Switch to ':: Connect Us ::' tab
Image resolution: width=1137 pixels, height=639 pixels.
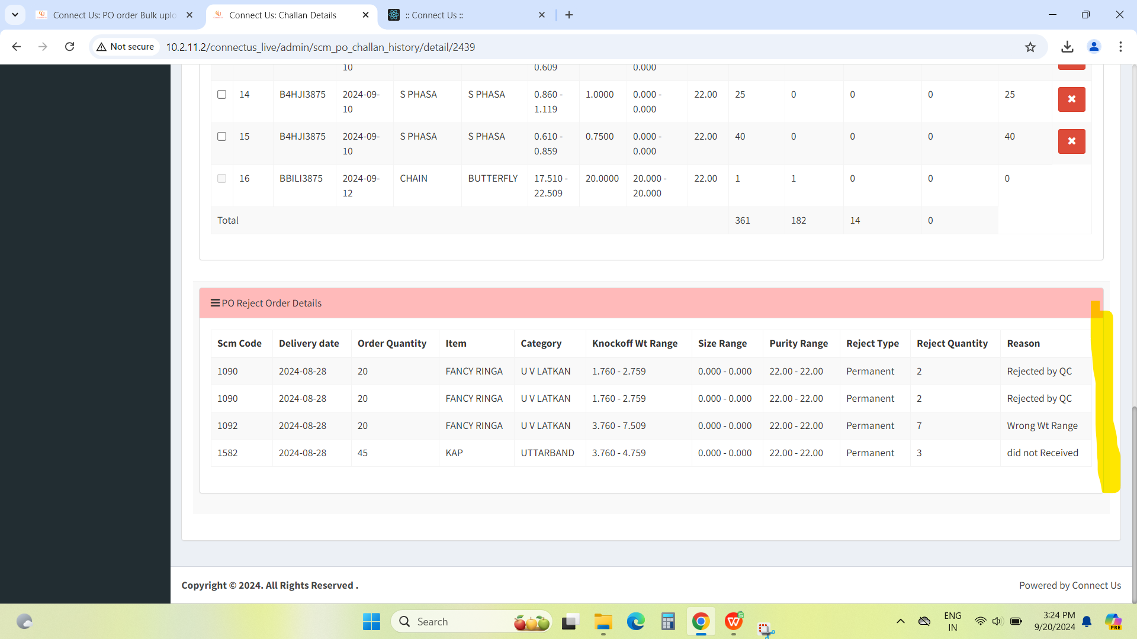click(x=467, y=15)
